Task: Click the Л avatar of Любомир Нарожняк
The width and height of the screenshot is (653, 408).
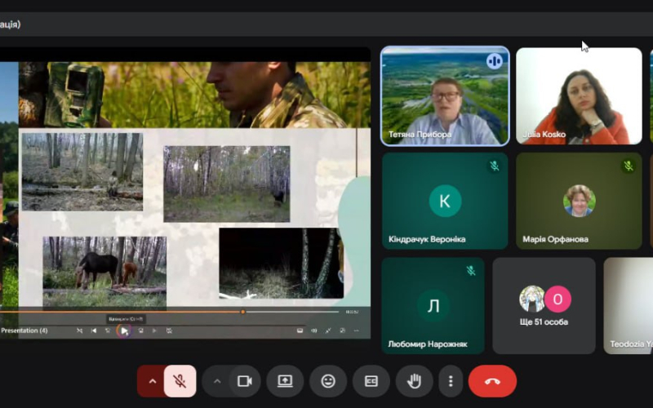Action: 433,305
